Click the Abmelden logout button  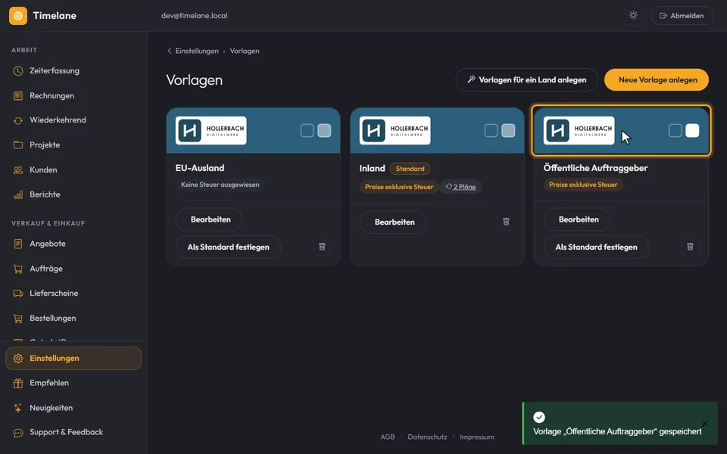click(682, 16)
